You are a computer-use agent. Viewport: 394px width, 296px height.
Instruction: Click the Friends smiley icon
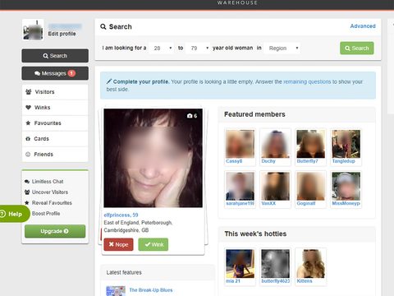pos(28,155)
